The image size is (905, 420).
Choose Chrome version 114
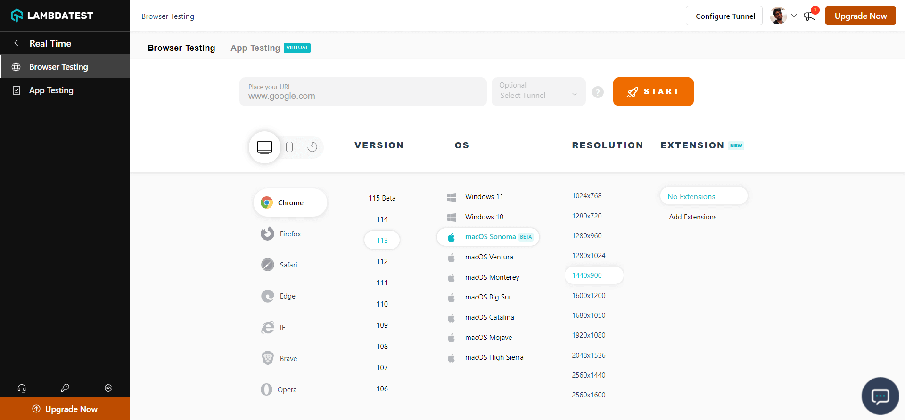pyautogui.click(x=382, y=219)
